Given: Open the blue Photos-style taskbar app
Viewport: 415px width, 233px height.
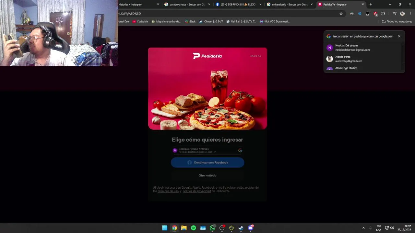Looking at the screenshot, I should [x=203, y=228].
